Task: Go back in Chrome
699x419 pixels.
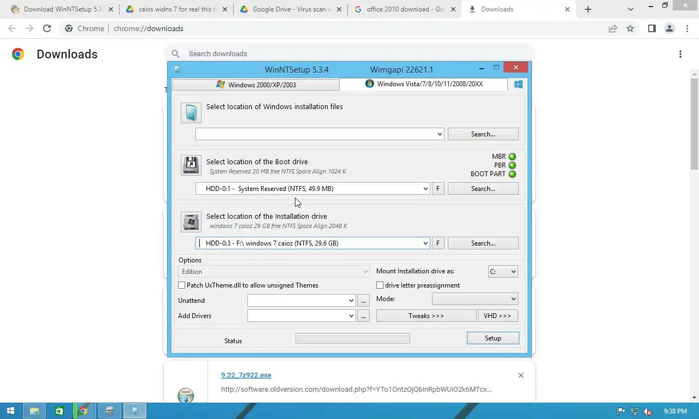Action: 12,28
